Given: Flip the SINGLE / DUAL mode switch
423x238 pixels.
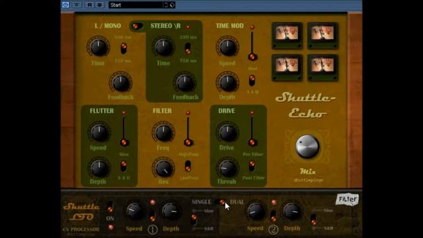Looking at the screenshot, I should (x=220, y=202).
